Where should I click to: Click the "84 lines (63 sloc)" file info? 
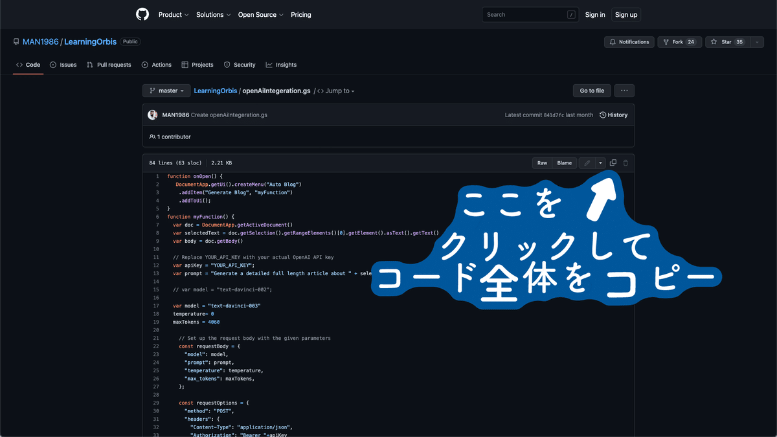(175, 163)
